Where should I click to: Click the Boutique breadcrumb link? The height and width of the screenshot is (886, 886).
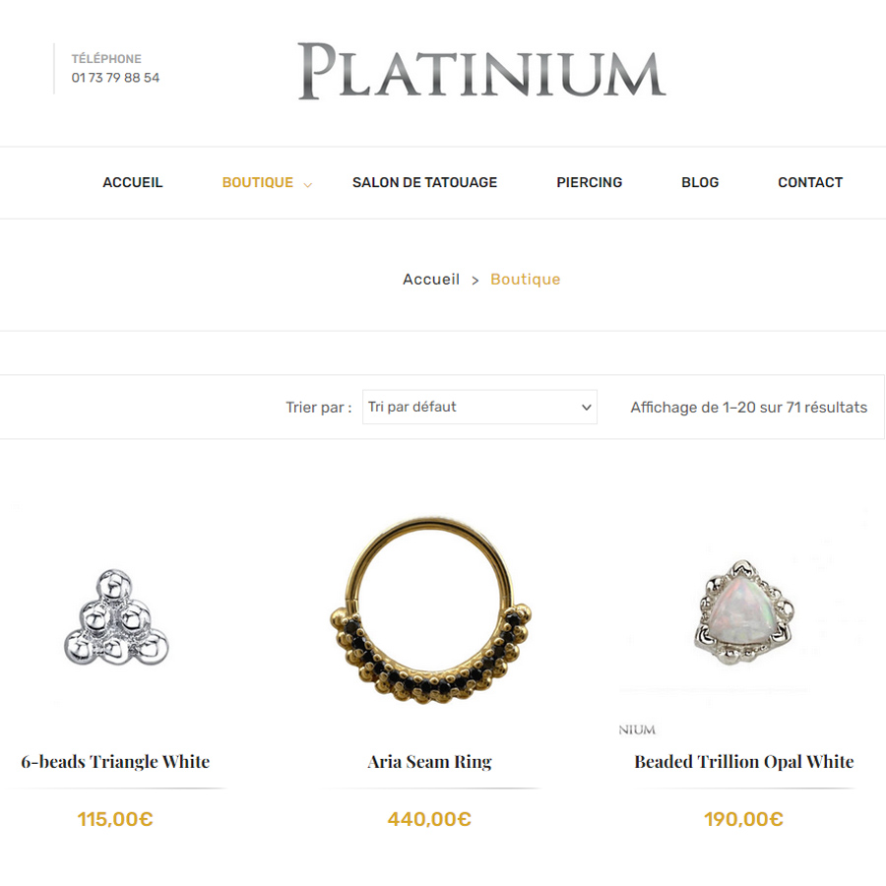pos(526,280)
